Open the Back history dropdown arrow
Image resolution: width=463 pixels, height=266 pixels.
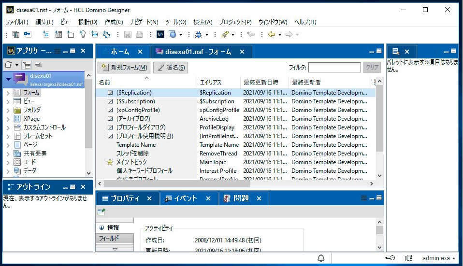pyautogui.click(x=280, y=35)
